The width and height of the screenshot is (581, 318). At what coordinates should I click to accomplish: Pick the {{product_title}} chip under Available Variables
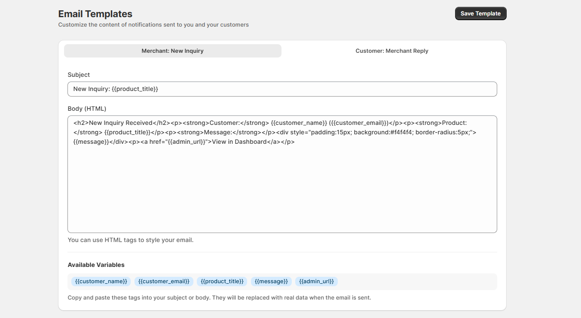coord(222,282)
